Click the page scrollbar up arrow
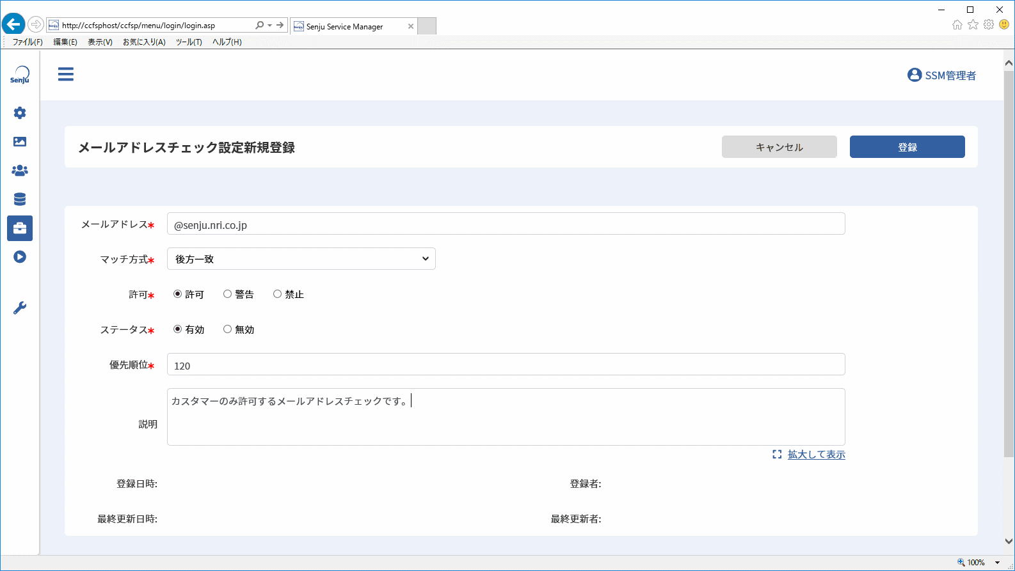Screen dimensions: 1015x571 (x=1009, y=63)
